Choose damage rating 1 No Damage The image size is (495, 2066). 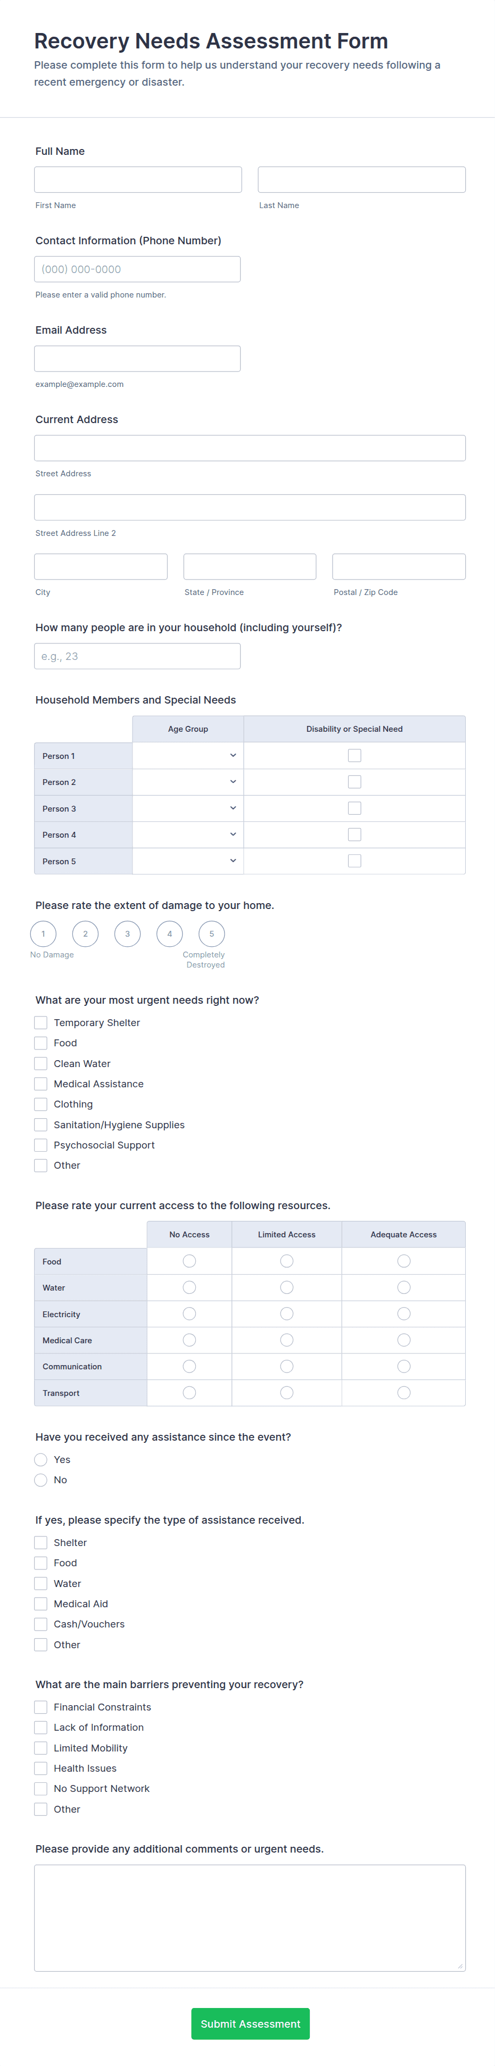pos(43,933)
